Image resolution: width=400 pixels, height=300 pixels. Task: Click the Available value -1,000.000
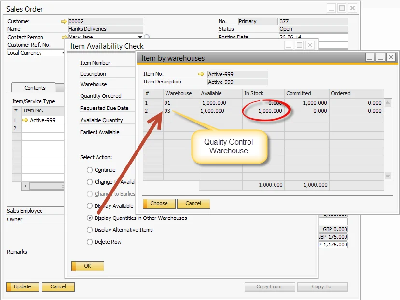tap(213, 103)
